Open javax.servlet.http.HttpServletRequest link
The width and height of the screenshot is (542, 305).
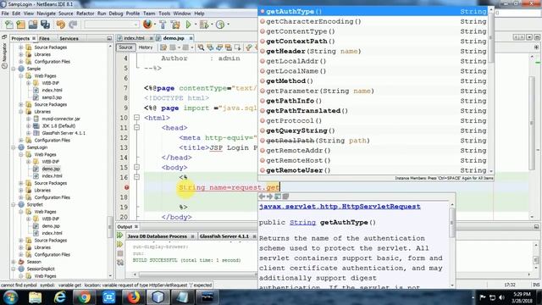pyautogui.click(x=340, y=207)
